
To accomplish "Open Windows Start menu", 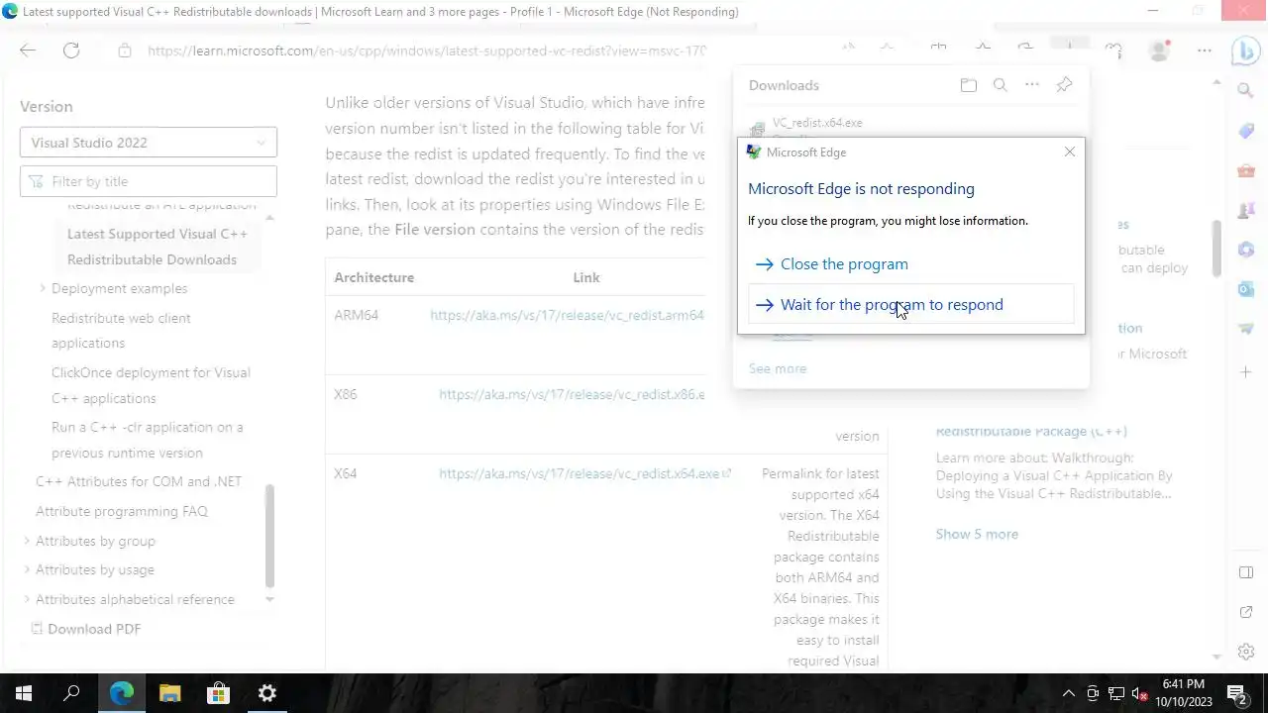I will pyautogui.click(x=24, y=693).
